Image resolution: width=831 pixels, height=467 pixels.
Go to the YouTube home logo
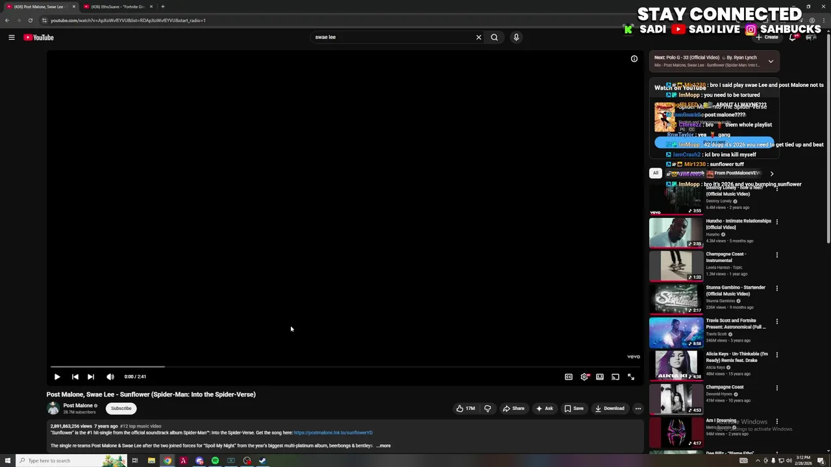point(39,38)
